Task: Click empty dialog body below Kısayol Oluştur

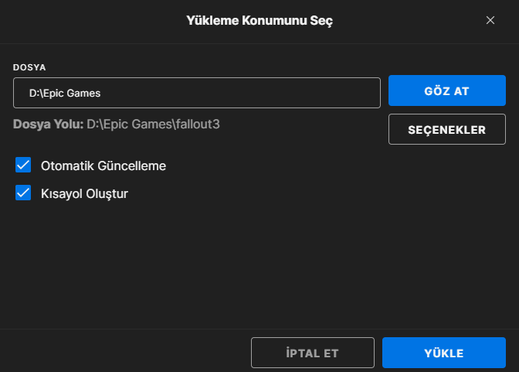Action: [x=193, y=263]
